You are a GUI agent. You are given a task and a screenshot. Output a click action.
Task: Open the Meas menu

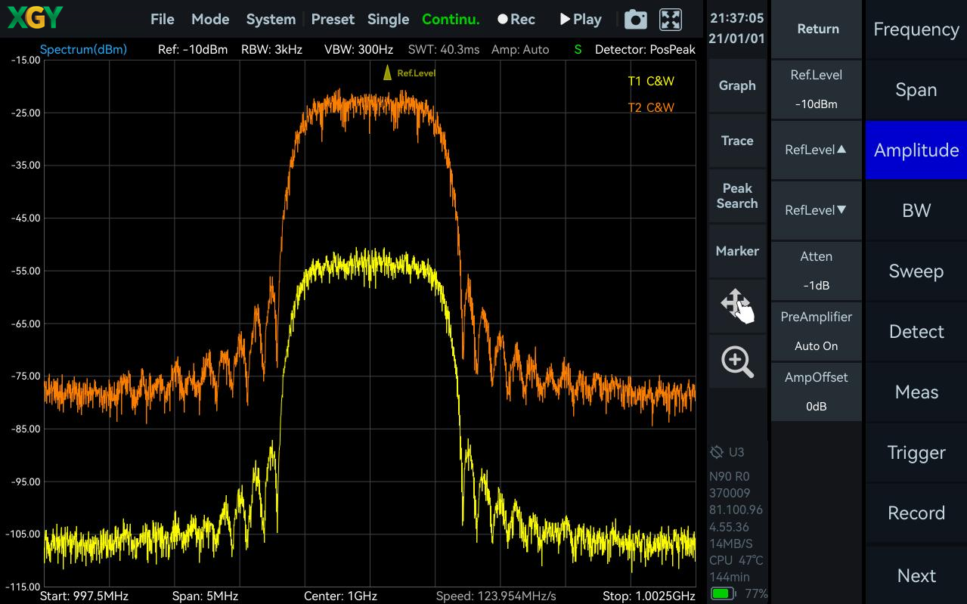tap(916, 392)
